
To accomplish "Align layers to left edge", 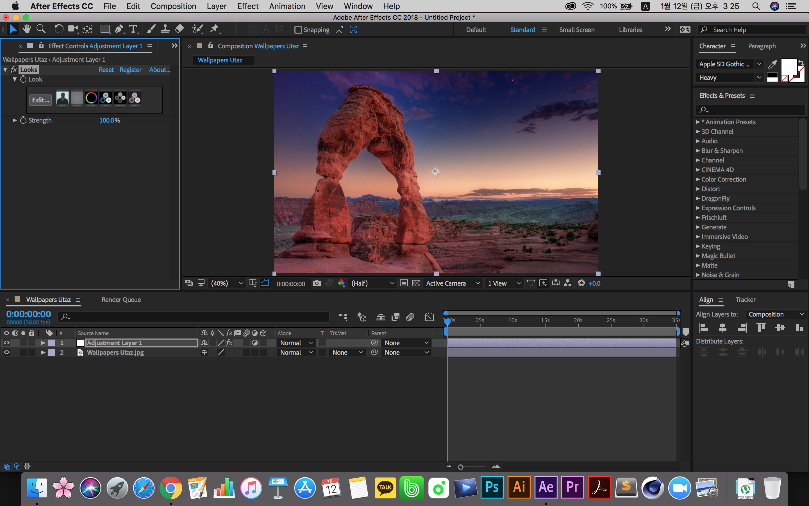I will pyautogui.click(x=704, y=327).
